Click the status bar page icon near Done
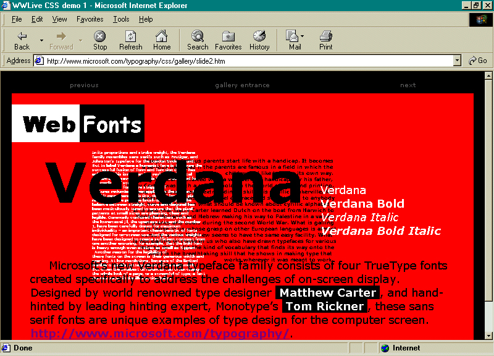Image resolution: width=494 pixels, height=356 pixels. [x=6, y=348]
